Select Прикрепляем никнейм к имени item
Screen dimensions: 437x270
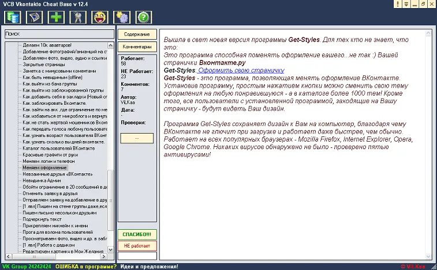(55, 226)
